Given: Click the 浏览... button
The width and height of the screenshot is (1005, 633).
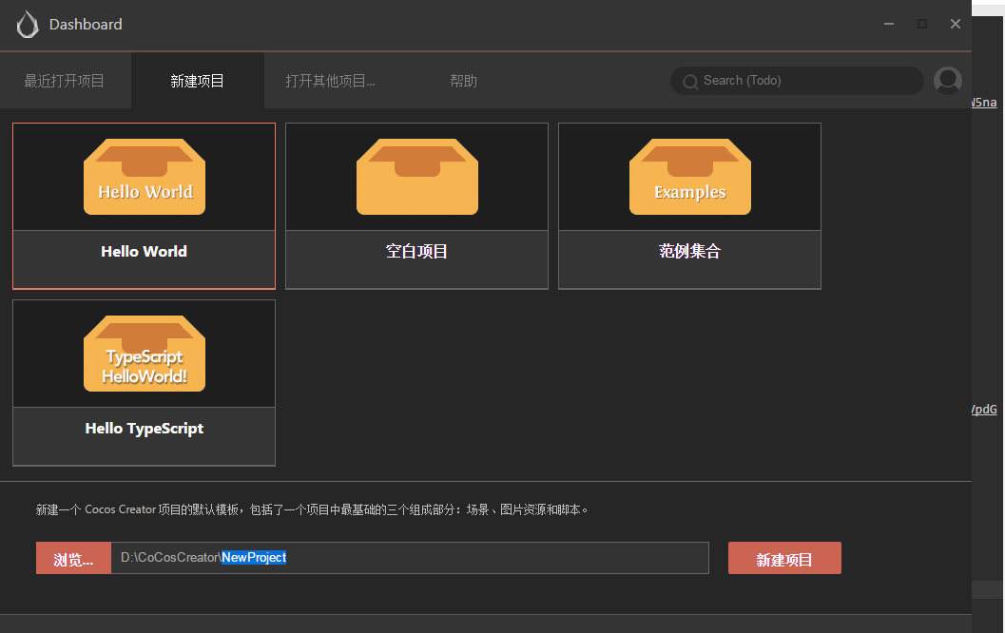Looking at the screenshot, I should (x=73, y=558).
